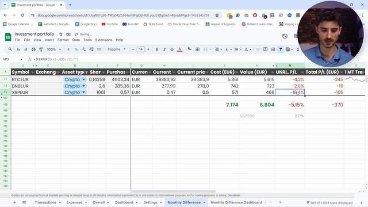Click the formula bar with IFERROR

[164, 59]
